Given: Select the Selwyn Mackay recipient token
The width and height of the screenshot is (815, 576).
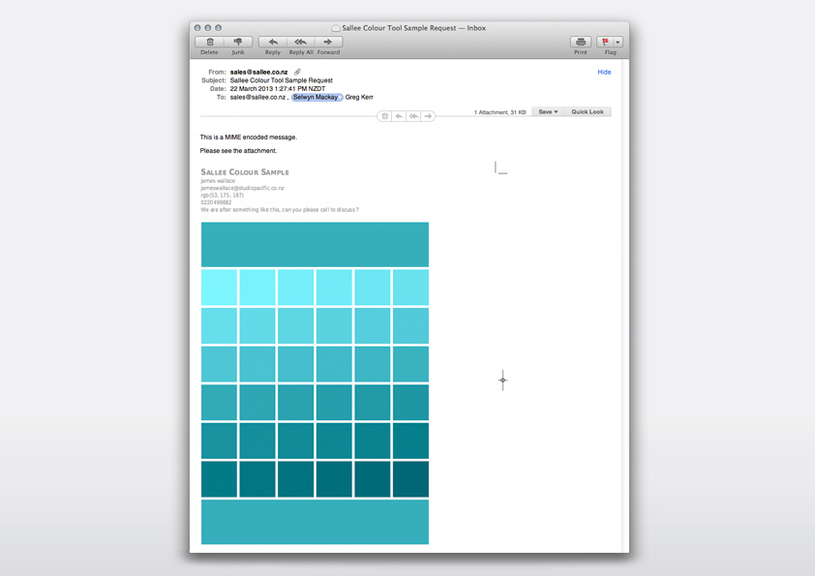Looking at the screenshot, I should click(317, 97).
